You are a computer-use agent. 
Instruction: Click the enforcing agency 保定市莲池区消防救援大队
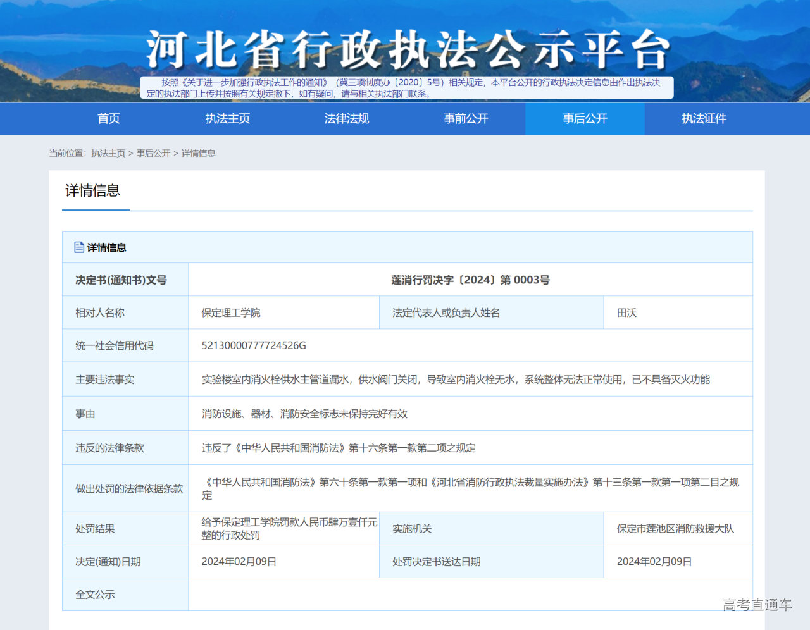(675, 529)
